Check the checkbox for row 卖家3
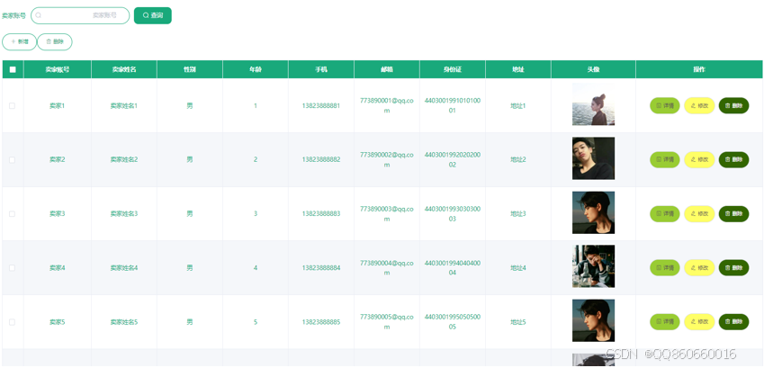This screenshot has height=368, width=764. [x=13, y=214]
